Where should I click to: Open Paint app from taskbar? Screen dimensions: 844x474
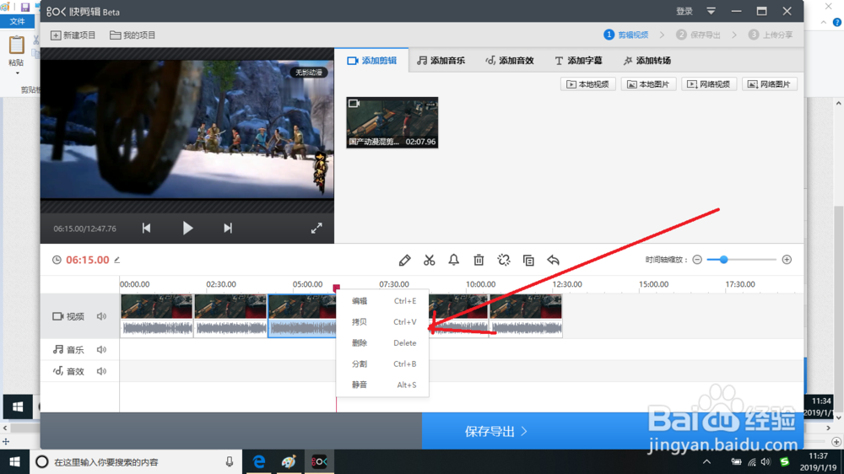[x=289, y=461]
